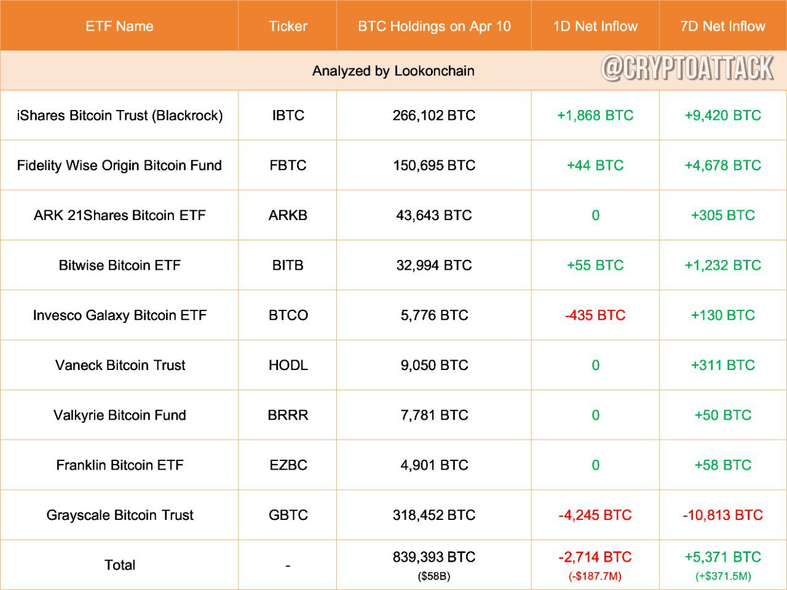The image size is (787, 590).
Task: Select the 1D Net Inflow header
Action: [x=595, y=26]
